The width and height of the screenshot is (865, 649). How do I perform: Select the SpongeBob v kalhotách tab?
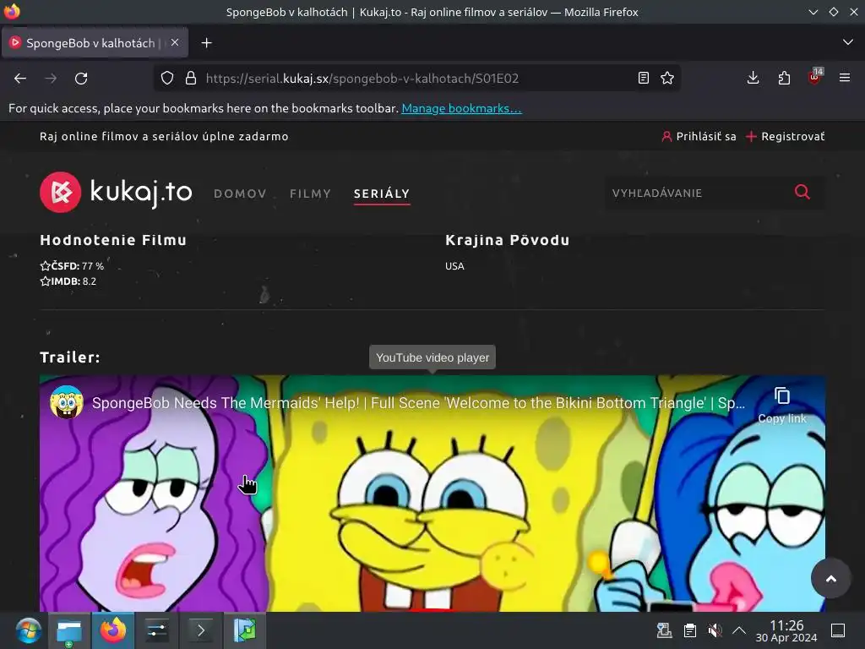(x=95, y=43)
